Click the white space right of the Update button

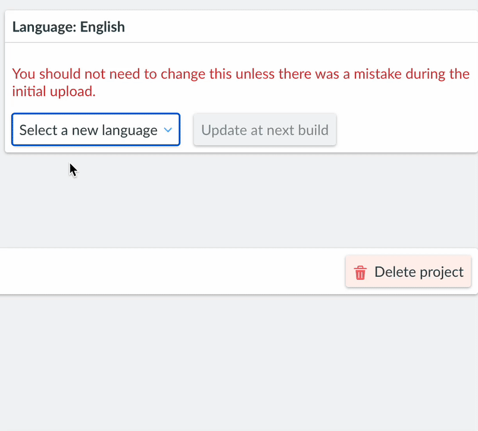pos(405,130)
